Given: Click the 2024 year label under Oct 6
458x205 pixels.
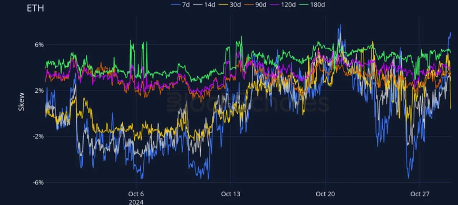Looking at the screenshot, I should 136,202.
